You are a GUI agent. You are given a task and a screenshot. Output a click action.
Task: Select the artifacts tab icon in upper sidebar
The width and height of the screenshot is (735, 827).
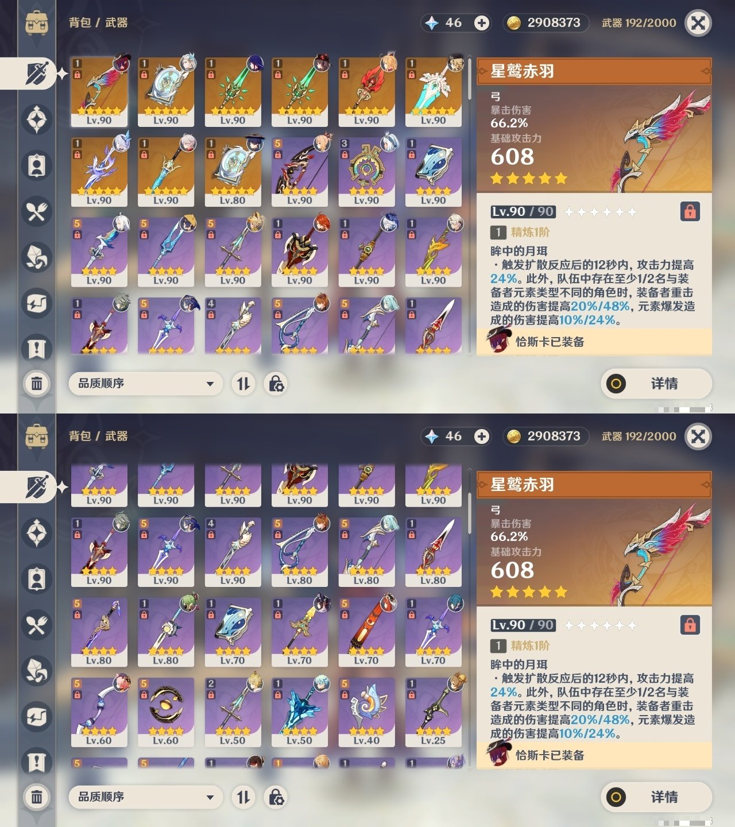pos(37,120)
